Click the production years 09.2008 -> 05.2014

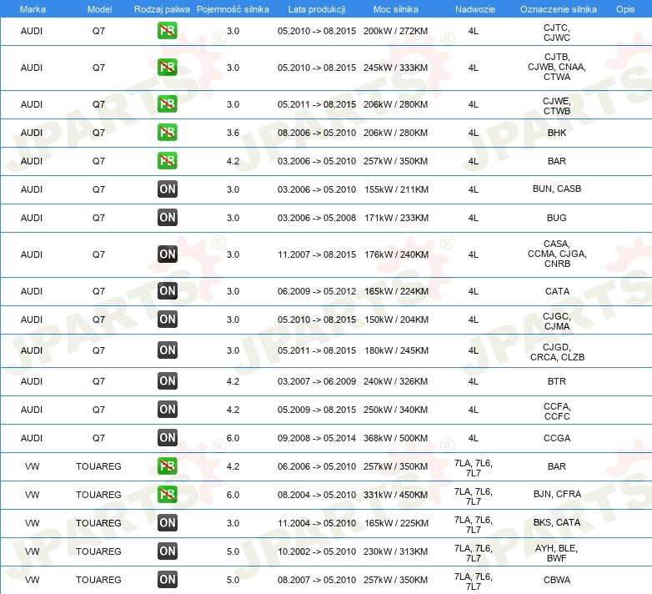(317, 438)
